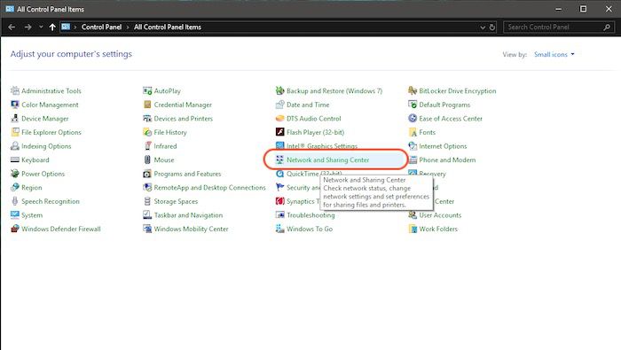Click the Ease of Access Center icon

tap(413, 118)
